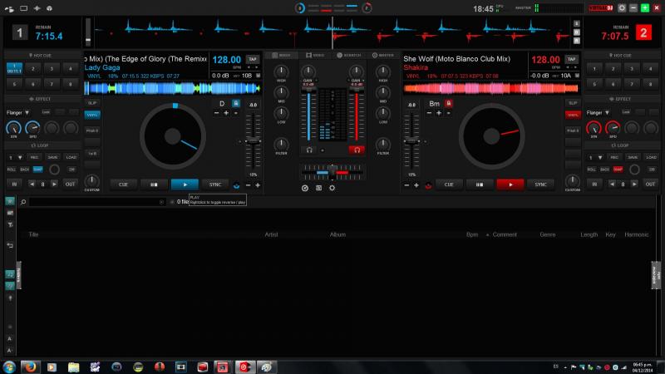Open media player icon in the taskbar
The image size is (665, 374).
click(x=52, y=367)
